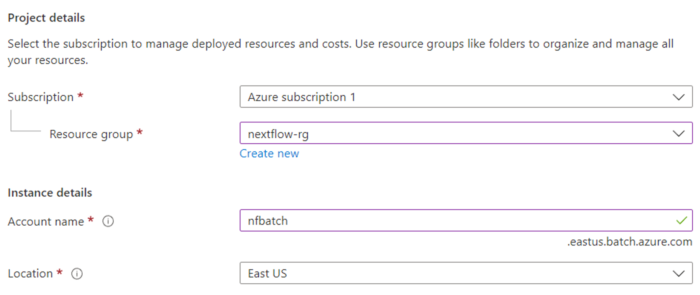This screenshot has width=700, height=295.
Task: Click the Subscription dropdown chevron arrow
Action: coord(679,97)
